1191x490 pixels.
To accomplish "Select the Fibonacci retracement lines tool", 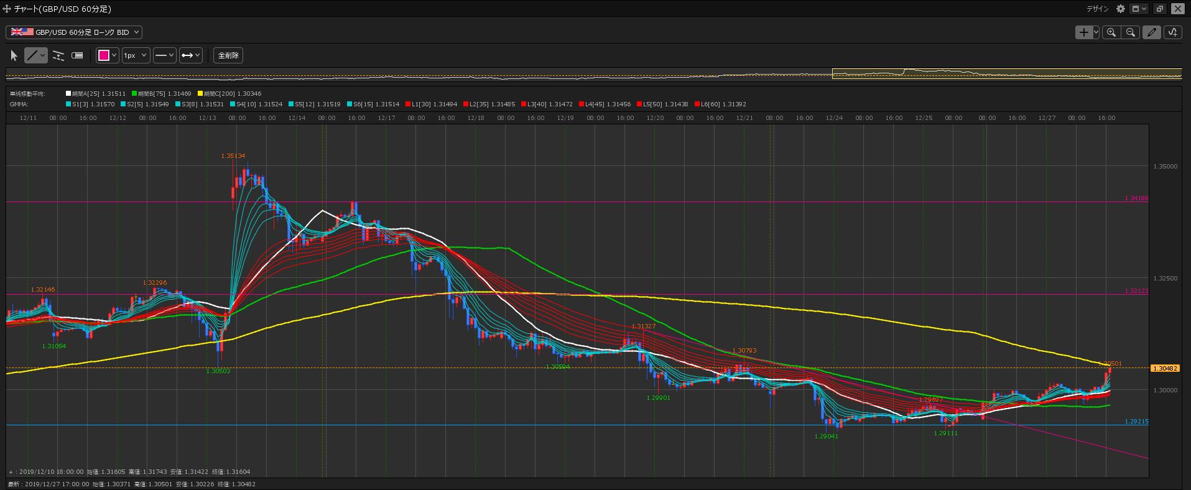I will coord(58,55).
